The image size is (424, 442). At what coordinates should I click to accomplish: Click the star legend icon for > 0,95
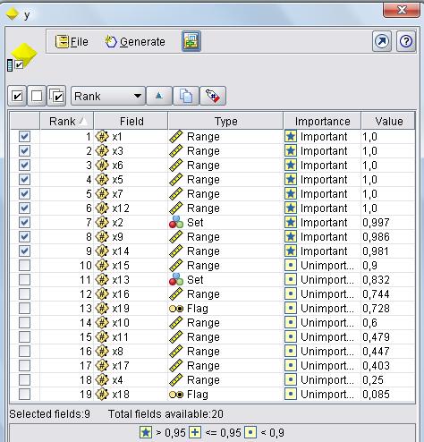146,432
